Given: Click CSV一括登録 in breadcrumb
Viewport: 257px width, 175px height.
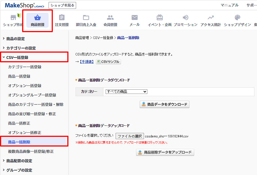Looking at the screenshot, I should pyautogui.click(x=103, y=38).
